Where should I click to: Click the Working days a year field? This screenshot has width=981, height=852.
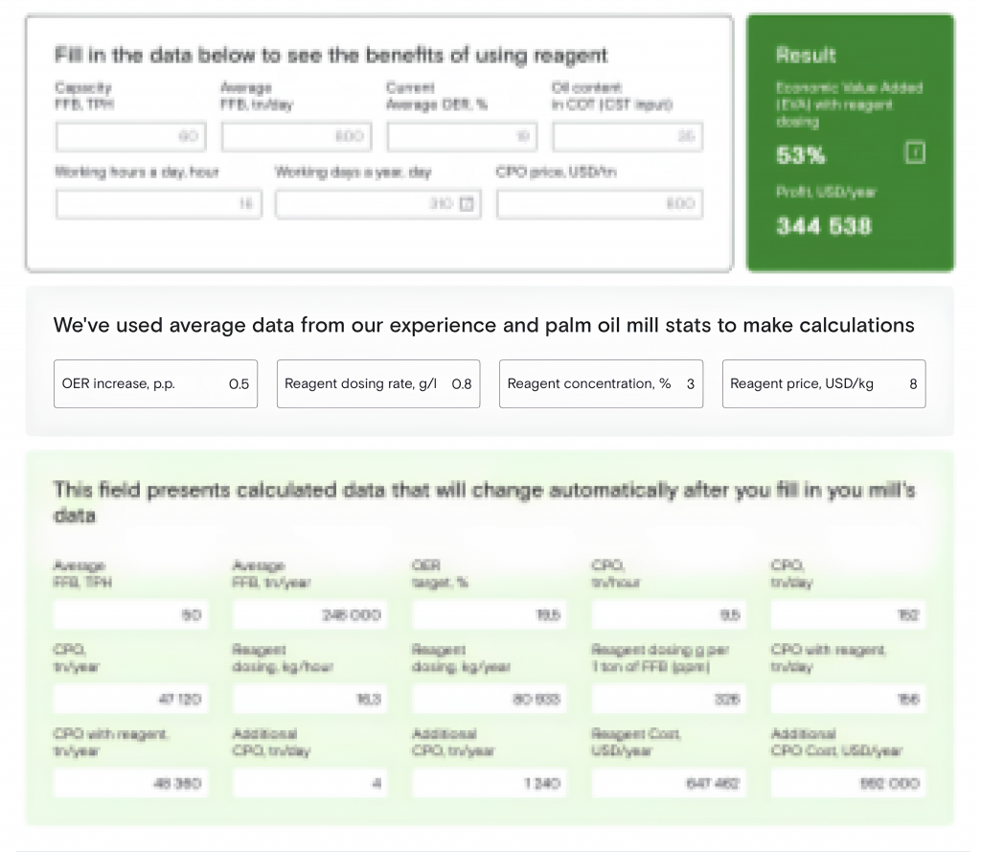click(378, 204)
